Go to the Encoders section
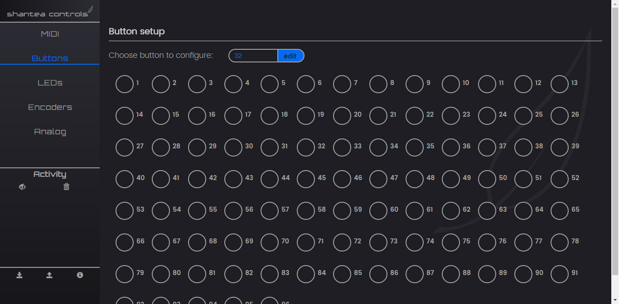Screen dimensions: 619x304 [x=50, y=107]
